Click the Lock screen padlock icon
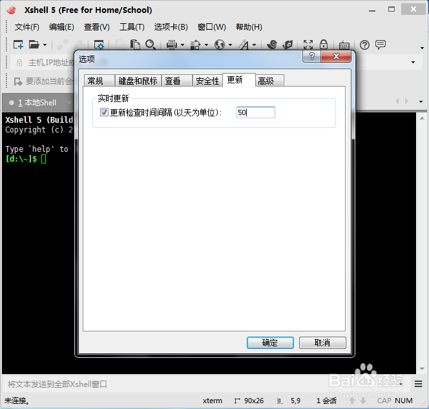The width and height of the screenshot is (429, 409). tap(324, 45)
